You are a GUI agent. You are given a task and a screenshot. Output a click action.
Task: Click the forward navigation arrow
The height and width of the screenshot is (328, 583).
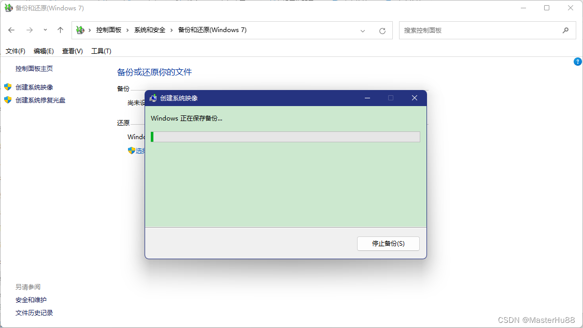(30, 30)
